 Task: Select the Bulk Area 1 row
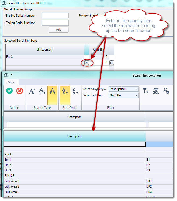click(x=75, y=181)
